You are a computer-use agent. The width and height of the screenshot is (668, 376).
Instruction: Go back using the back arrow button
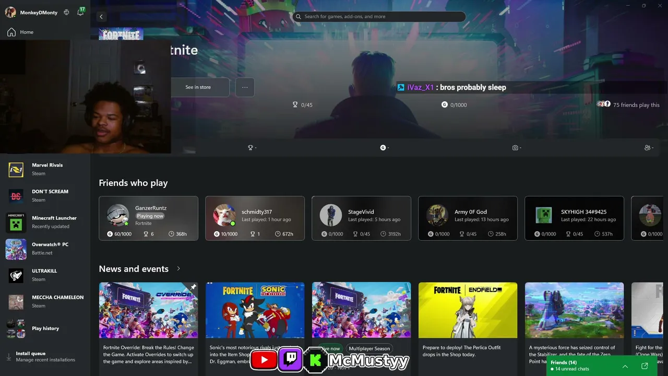tap(101, 17)
